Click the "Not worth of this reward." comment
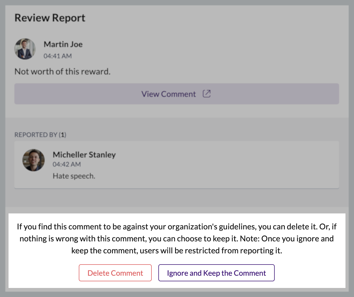 [x=62, y=71]
